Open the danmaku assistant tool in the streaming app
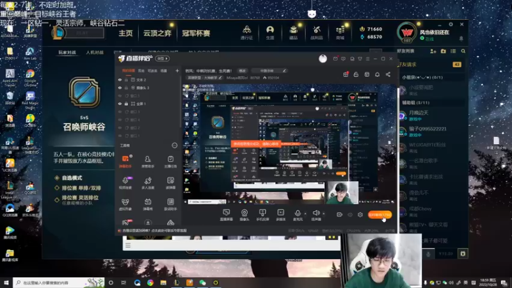512x288 pixels. pos(125,161)
